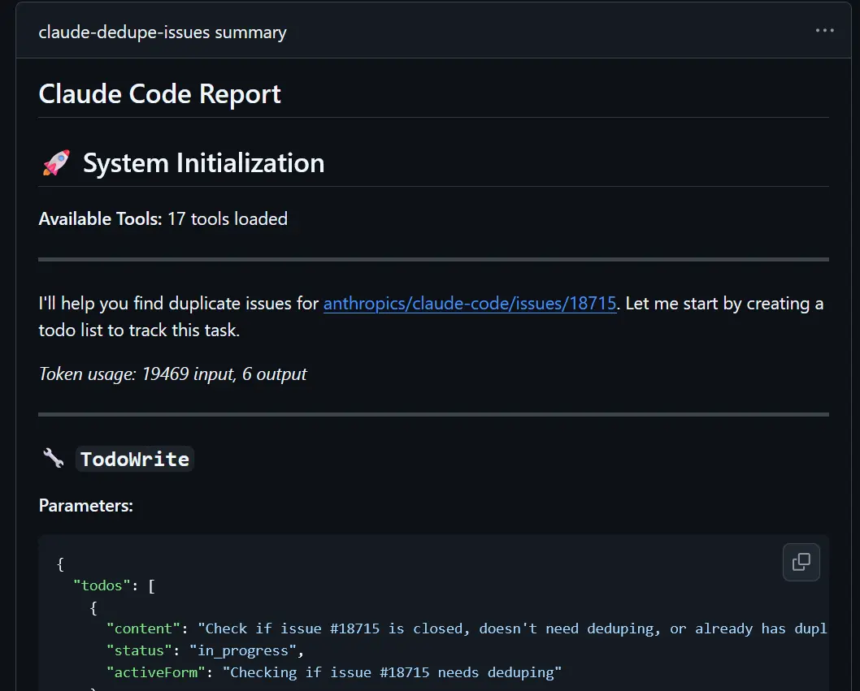Click the Token usage line
The height and width of the screenshot is (691, 860).
pos(173,374)
